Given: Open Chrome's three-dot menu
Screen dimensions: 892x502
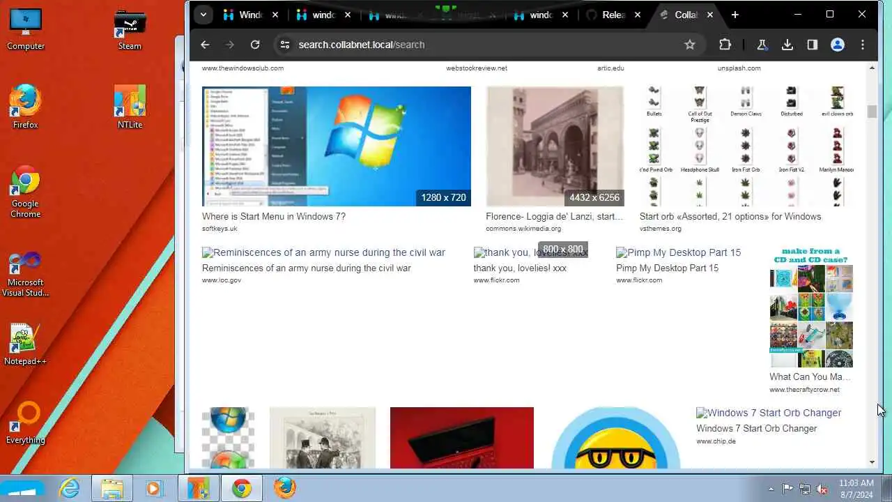Looking at the screenshot, I should (863, 45).
